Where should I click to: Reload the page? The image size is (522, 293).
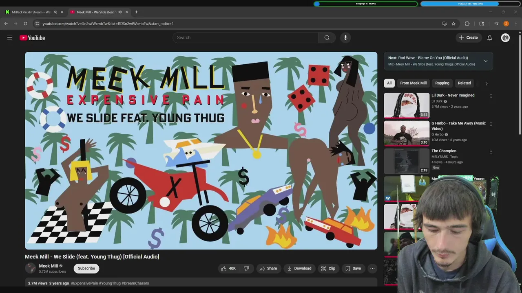pos(25,24)
